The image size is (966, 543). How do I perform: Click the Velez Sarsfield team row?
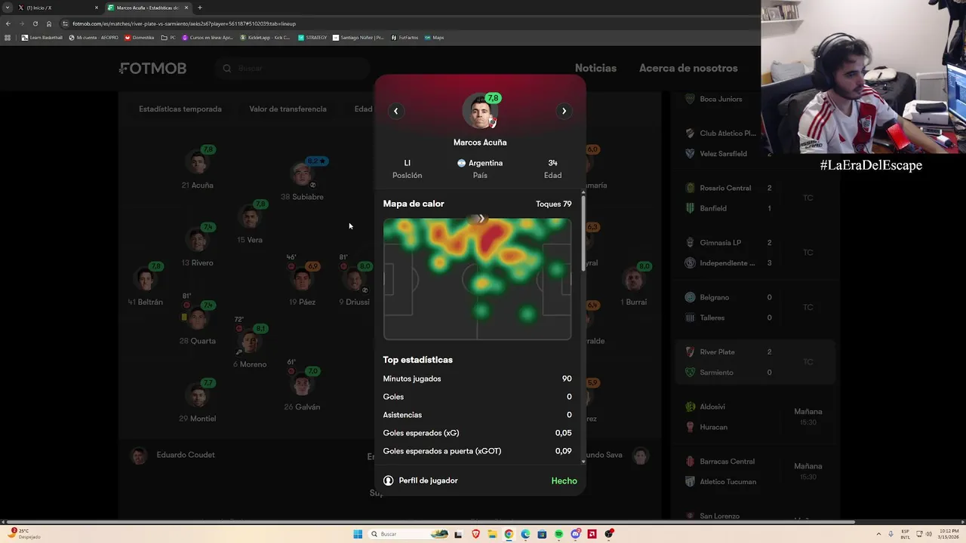728,154
